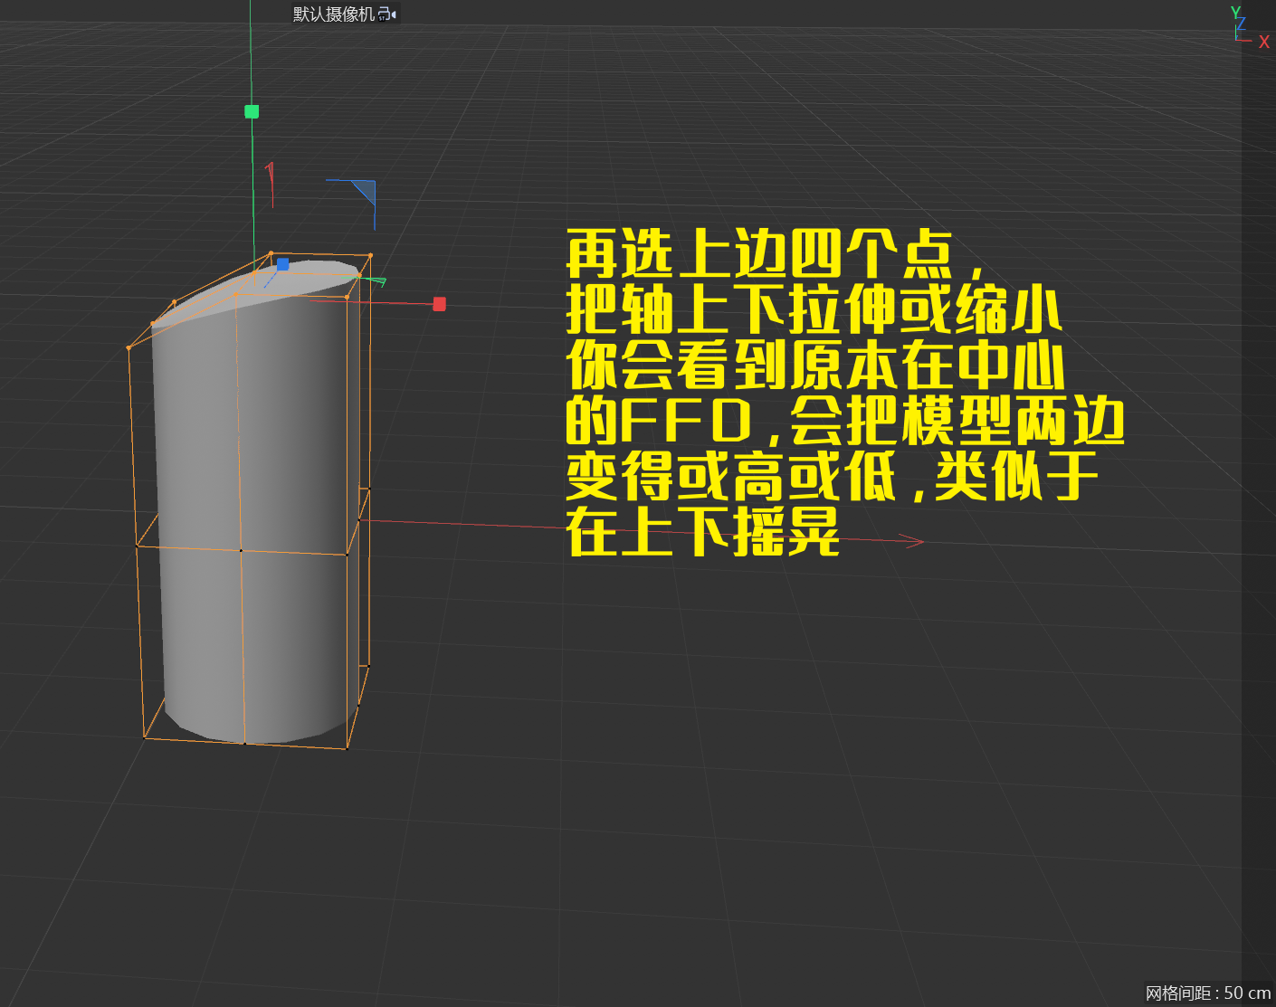The height and width of the screenshot is (1007, 1276).
Task: Select the red X-axis move handle square
Action: [x=440, y=304]
